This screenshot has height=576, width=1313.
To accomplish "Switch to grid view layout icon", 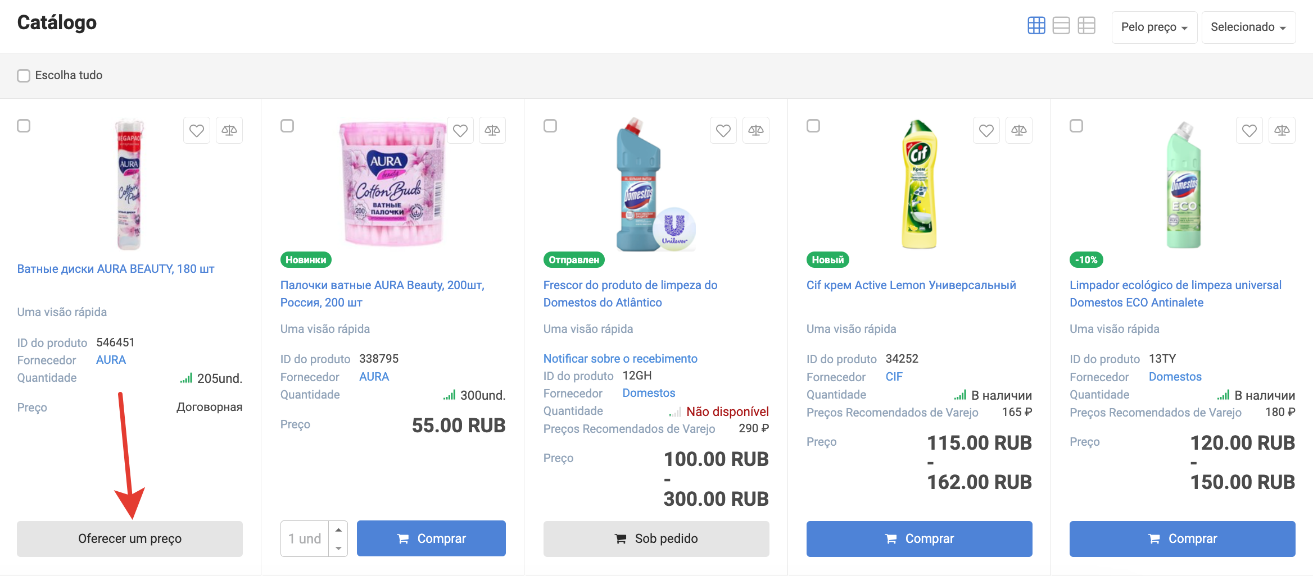I will pos(1036,26).
